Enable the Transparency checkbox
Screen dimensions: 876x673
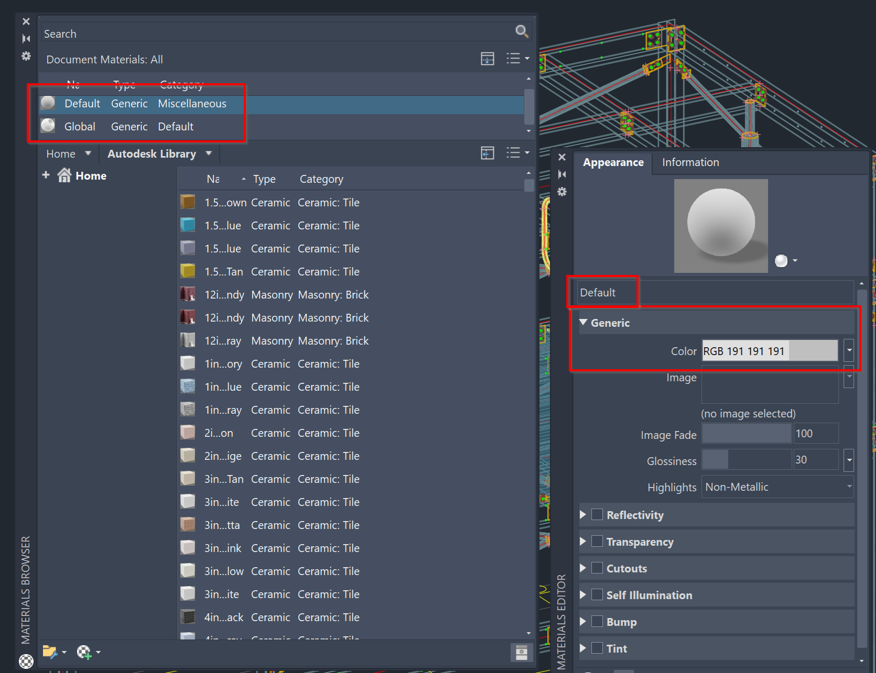coord(597,541)
